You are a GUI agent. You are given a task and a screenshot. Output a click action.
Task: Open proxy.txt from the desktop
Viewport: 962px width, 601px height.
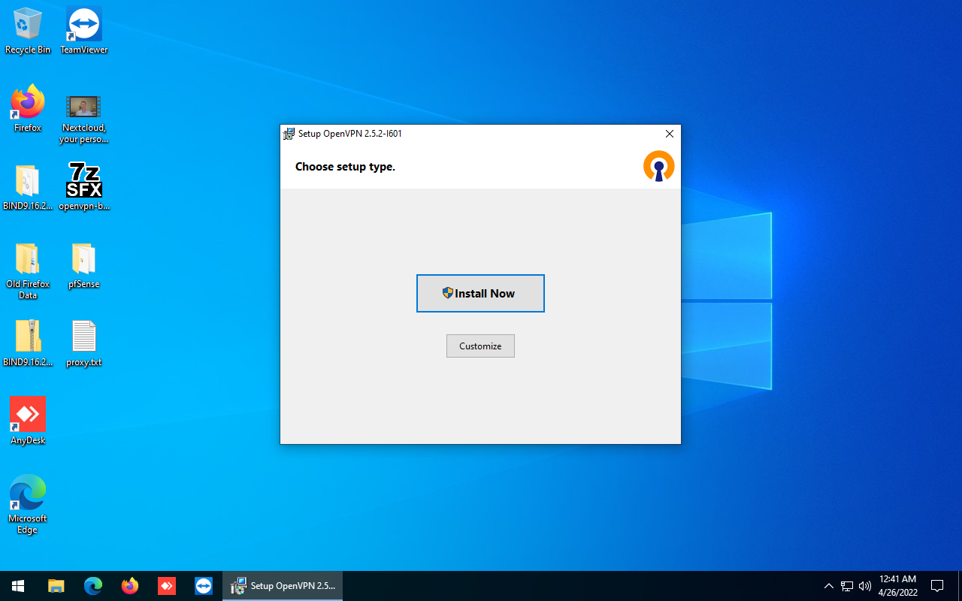click(x=83, y=336)
